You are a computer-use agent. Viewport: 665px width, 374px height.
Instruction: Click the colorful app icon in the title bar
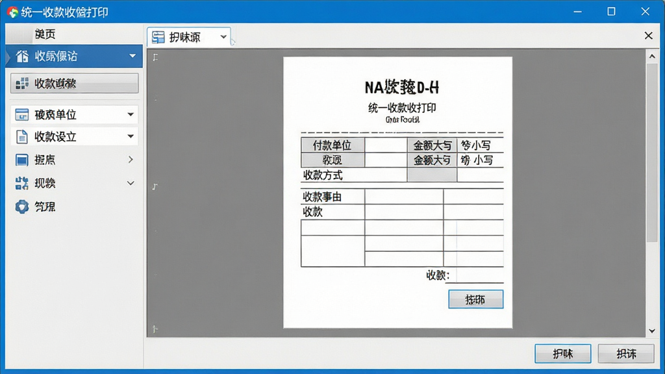click(x=12, y=12)
